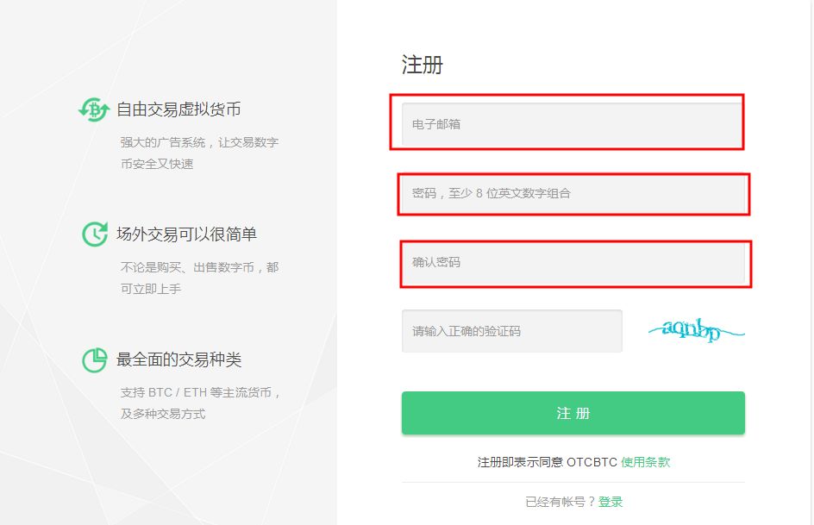The image size is (814, 525).
Task: Click the 注册即表示同意 OTCBTC text
Action: tap(548, 462)
